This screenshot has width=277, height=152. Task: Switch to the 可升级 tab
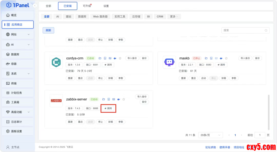point(87,6)
